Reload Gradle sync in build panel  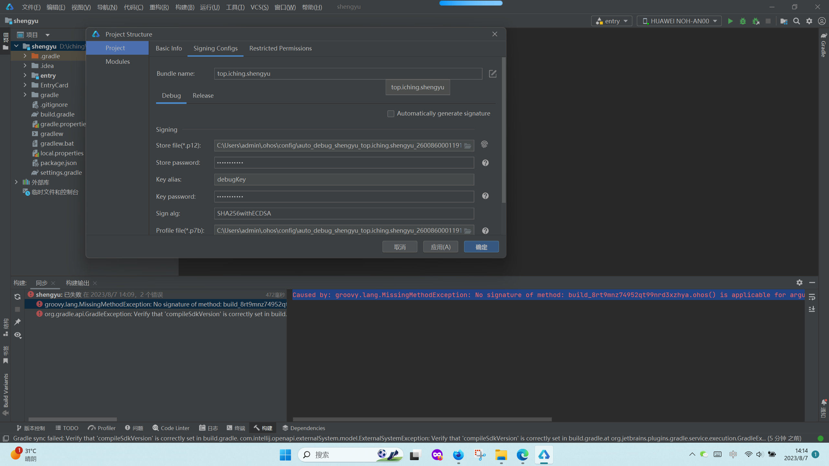pyautogui.click(x=17, y=297)
